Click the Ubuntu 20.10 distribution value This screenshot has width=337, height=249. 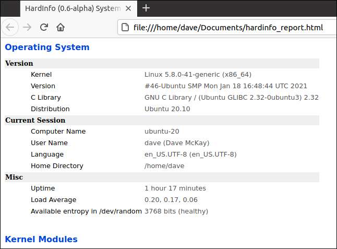167,109
